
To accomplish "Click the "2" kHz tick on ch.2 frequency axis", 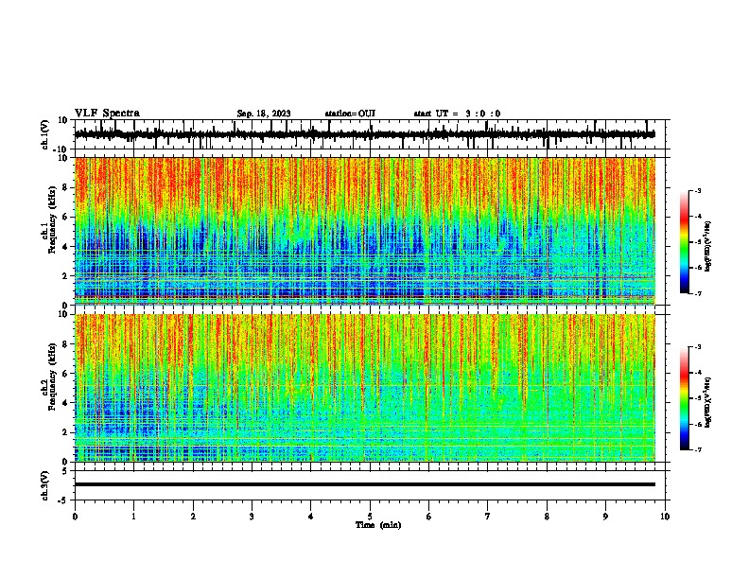I will (x=65, y=432).
